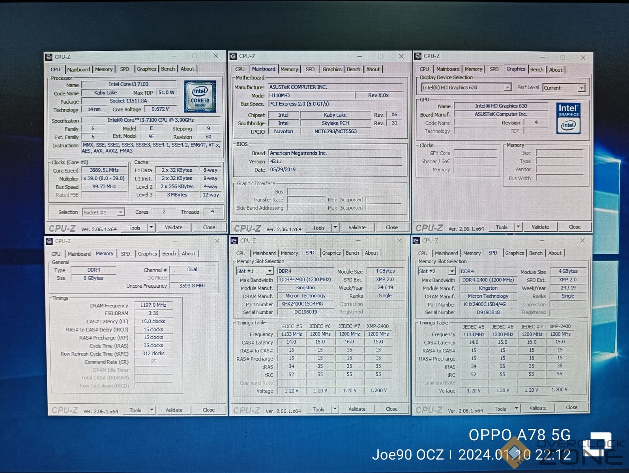Click the Southbridge value 'Skylake PCH'

pos(335,123)
